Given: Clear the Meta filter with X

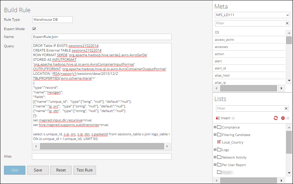Looking at the screenshot, I should click(x=287, y=23).
